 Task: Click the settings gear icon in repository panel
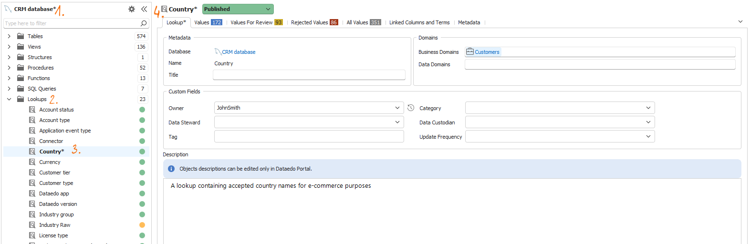pos(132,9)
